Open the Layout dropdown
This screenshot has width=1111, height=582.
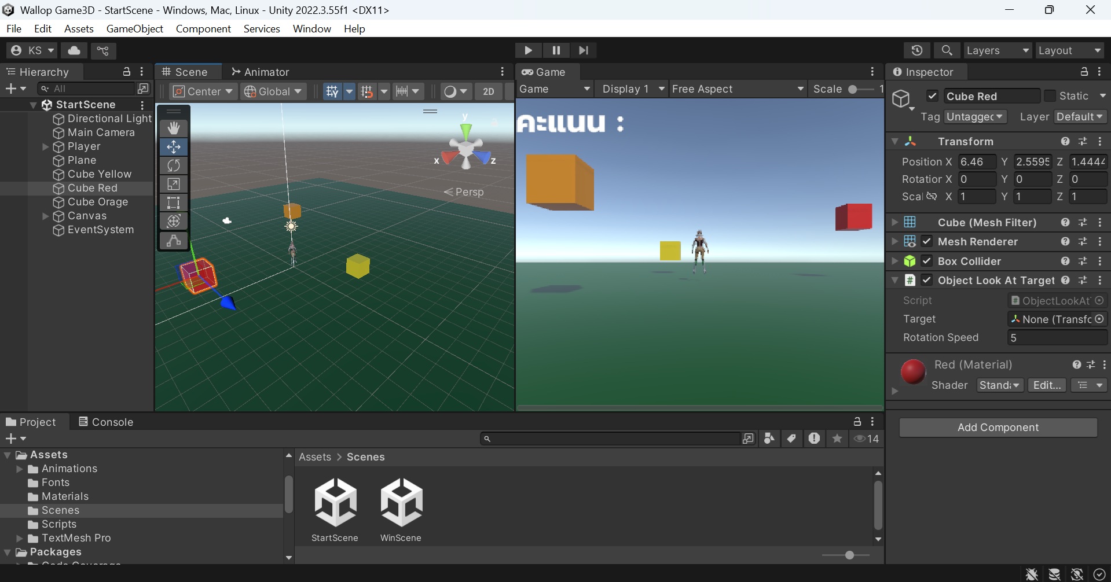pos(1069,50)
